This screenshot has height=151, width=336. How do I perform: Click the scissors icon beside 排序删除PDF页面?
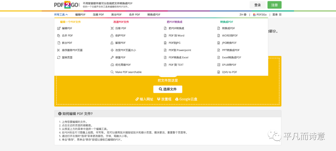pos(59,50)
